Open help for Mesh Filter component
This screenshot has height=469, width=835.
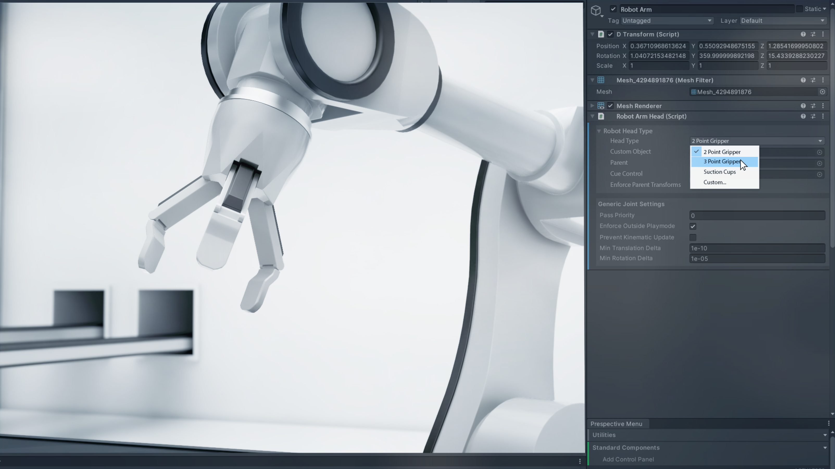[803, 80]
